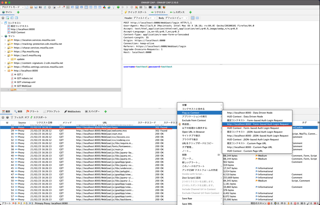Switch to the 履歴 tab
Viewport: 320px width, 205px height.
click(x=6, y=111)
